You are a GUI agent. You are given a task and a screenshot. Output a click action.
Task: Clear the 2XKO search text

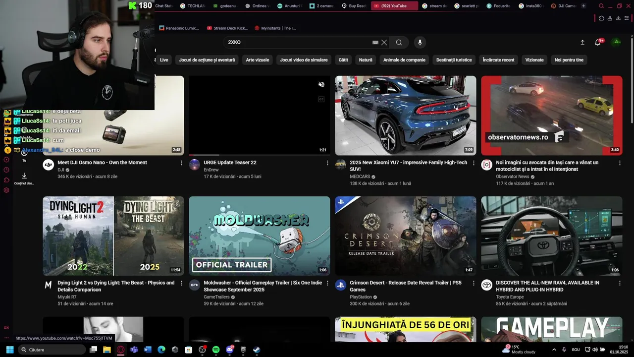pos(384,42)
